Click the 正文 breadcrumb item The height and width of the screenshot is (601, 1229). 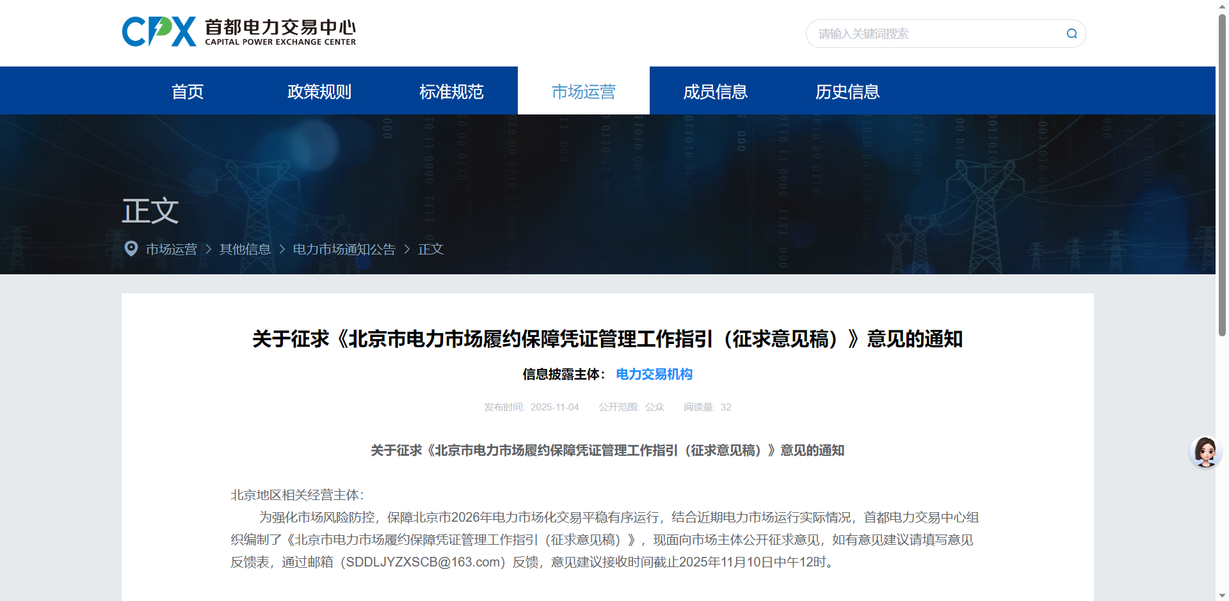(430, 249)
